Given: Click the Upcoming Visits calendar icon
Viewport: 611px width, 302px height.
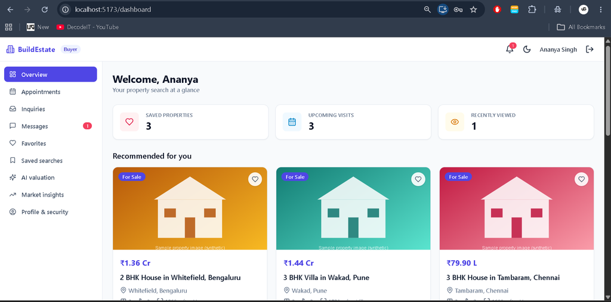Looking at the screenshot, I should pos(292,122).
